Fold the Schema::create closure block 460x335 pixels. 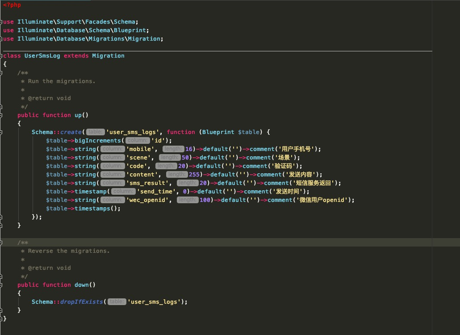pos(1,132)
